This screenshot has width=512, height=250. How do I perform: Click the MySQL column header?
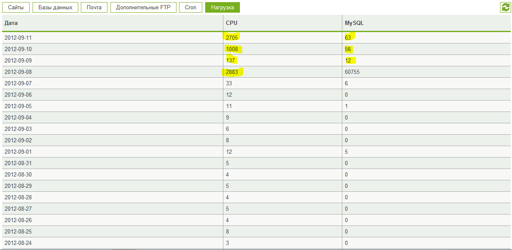tap(354, 23)
